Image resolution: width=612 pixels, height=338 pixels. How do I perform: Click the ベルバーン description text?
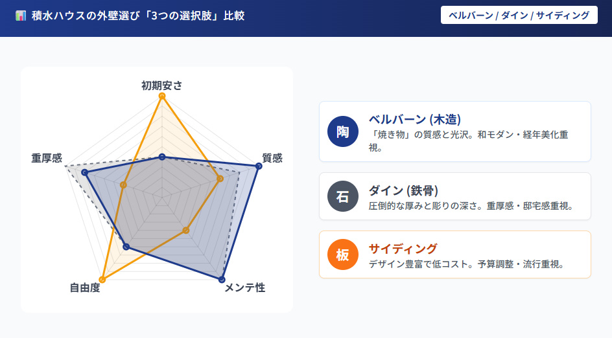coord(468,141)
